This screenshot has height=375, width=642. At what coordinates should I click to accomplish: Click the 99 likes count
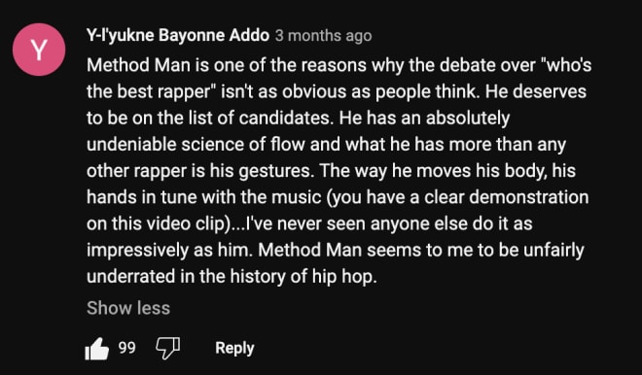126,348
